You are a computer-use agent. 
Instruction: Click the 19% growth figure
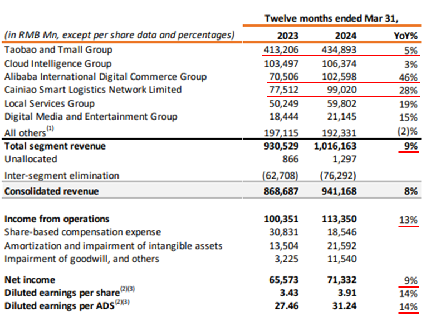pyautogui.click(x=408, y=104)
